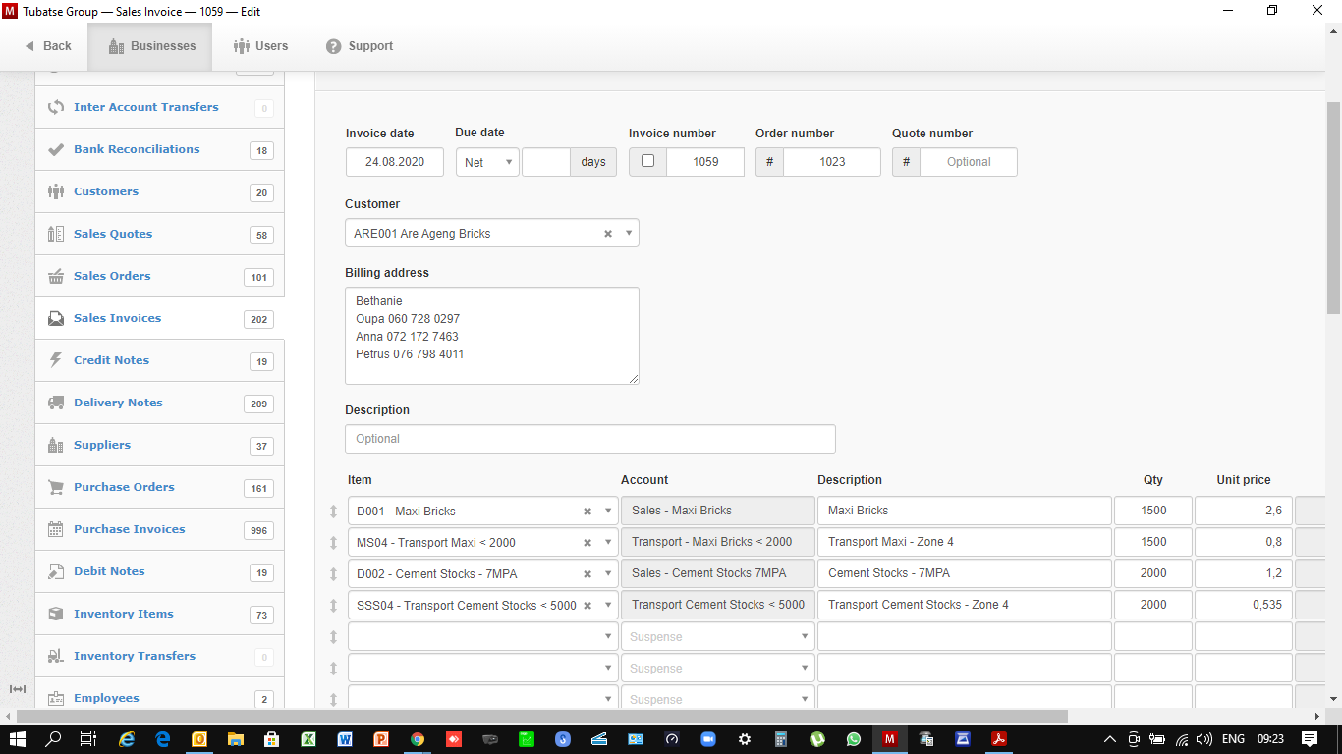Open the Windows notification center icon
This screenshot has height=754, width=1342.
tap(1310, 739)
